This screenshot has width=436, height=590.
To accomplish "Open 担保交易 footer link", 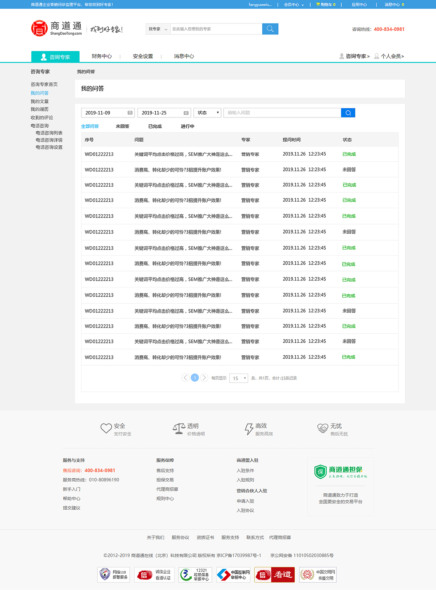I will (x=165, y=480).
